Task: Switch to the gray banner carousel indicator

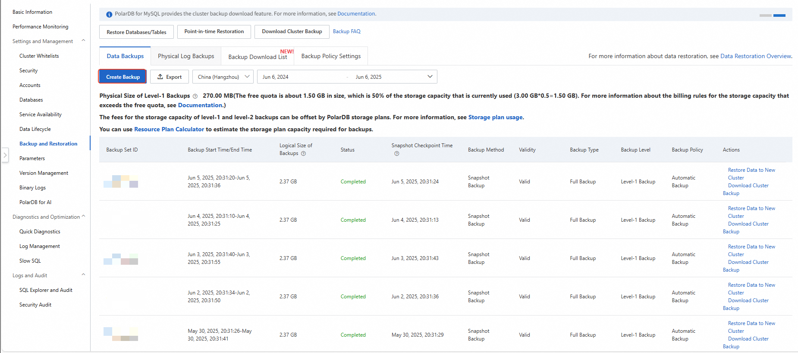Action: (766, 15)
